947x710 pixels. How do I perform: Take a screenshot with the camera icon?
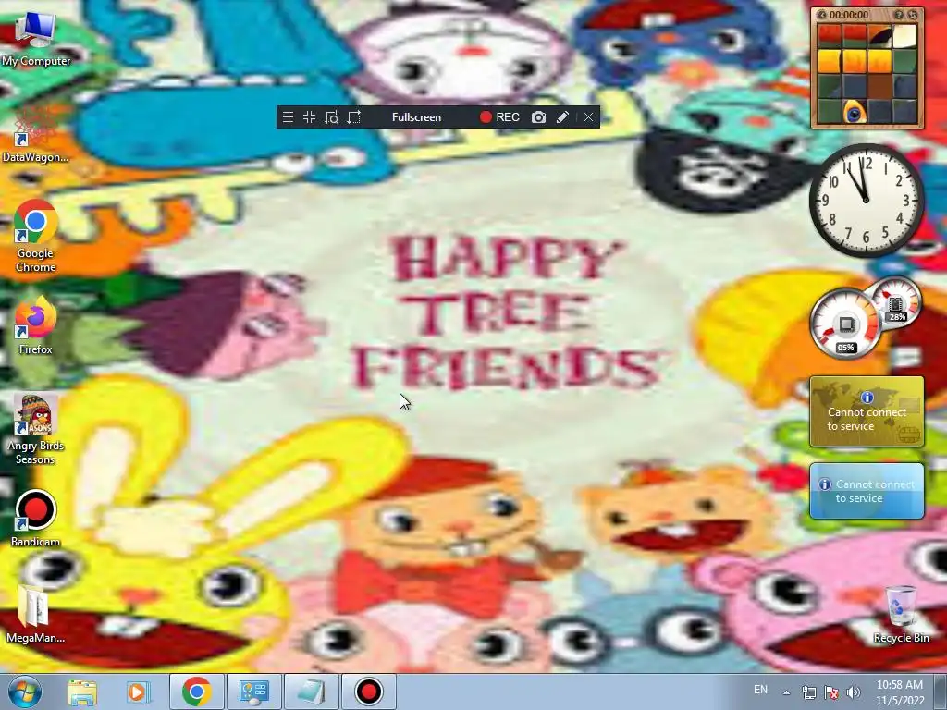(538, 117)
